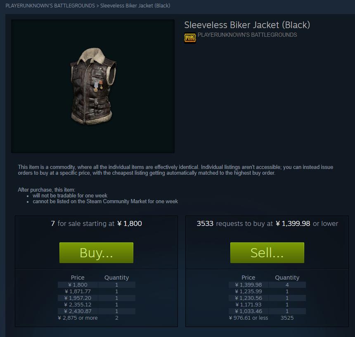Click the PUBG game icon
The image size is (355, 337).
coord(190,38)
